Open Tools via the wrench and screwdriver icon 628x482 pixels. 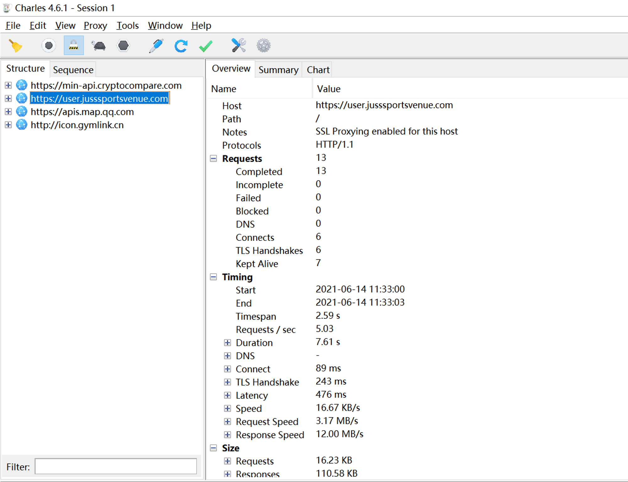click(x=239, y=46)
